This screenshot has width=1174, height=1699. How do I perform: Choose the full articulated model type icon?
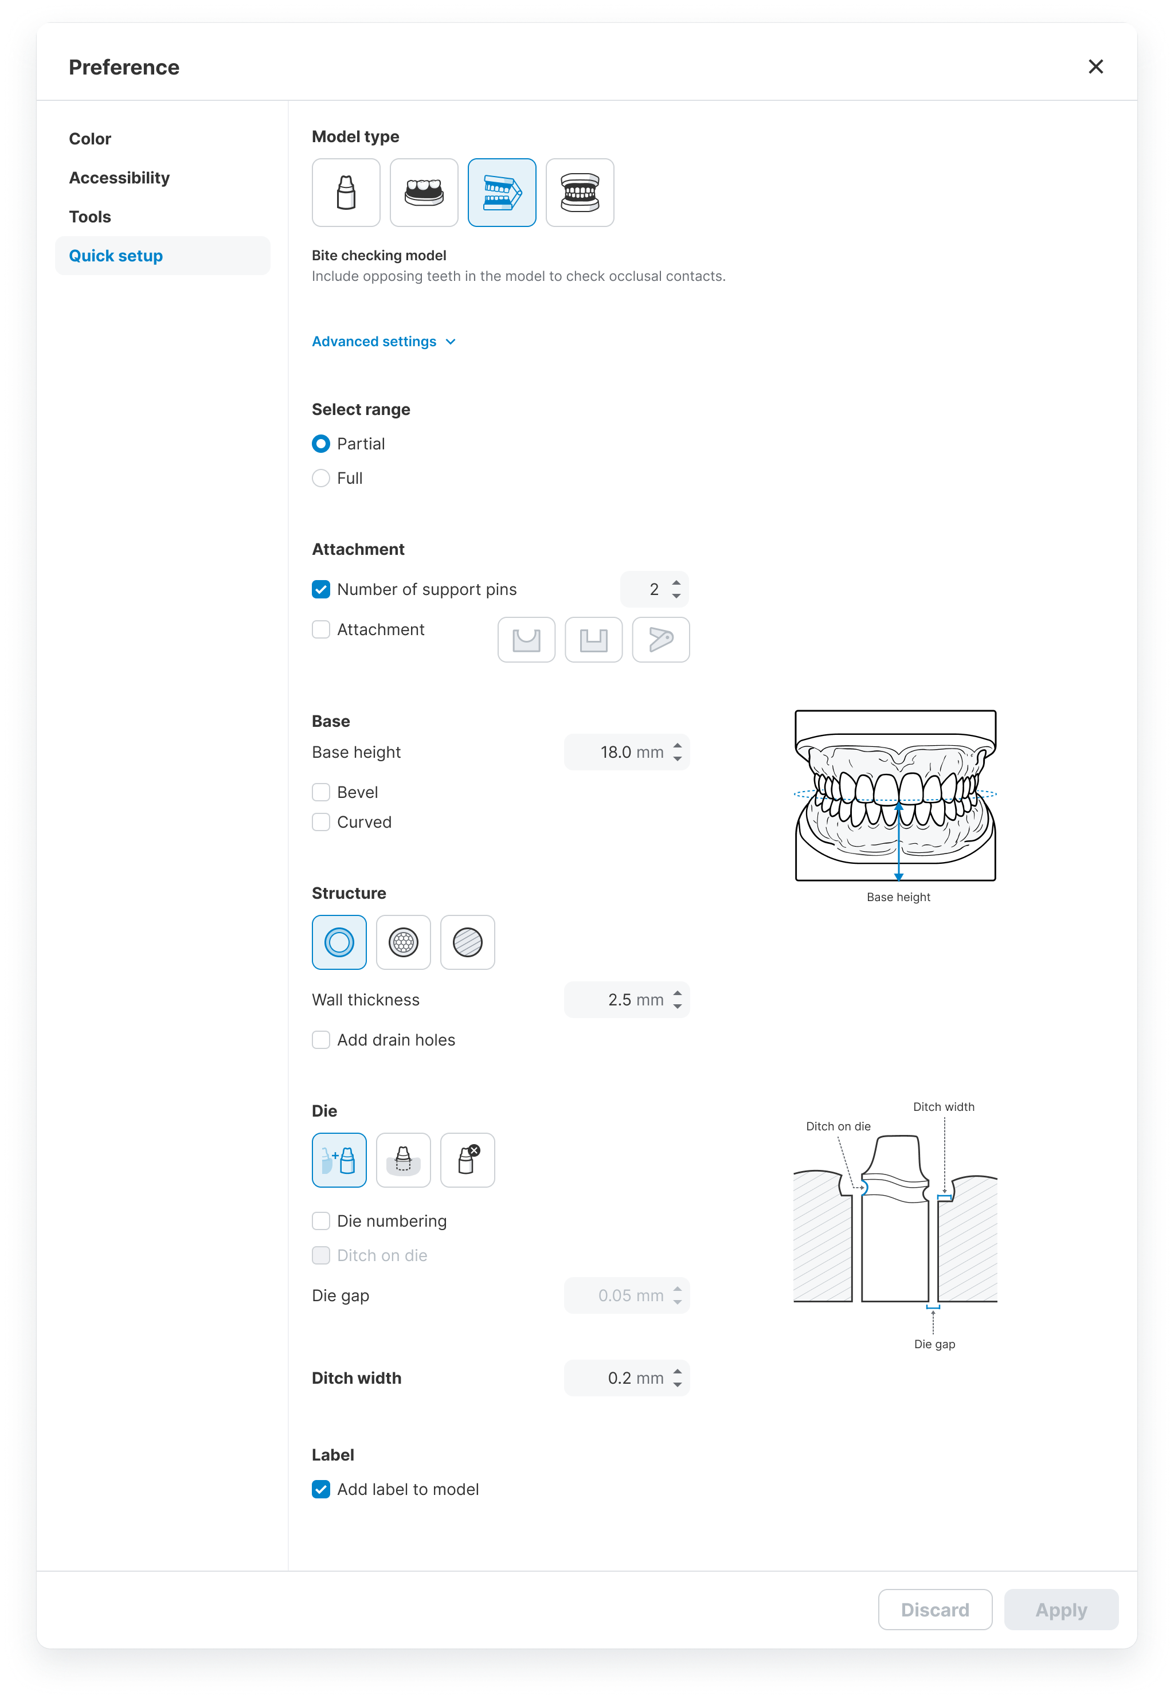[580, 193]
